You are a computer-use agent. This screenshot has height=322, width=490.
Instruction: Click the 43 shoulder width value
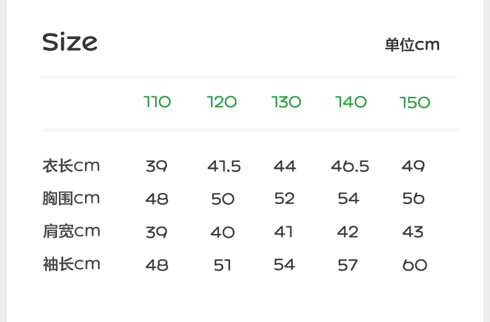(x=412, y=232)
